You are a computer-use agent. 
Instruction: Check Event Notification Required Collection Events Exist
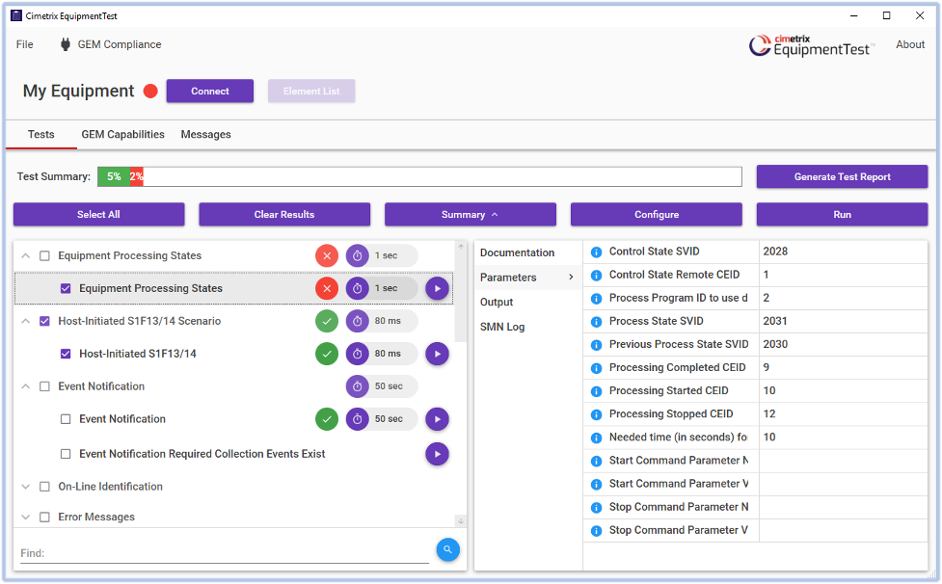[x=66, y=454]
